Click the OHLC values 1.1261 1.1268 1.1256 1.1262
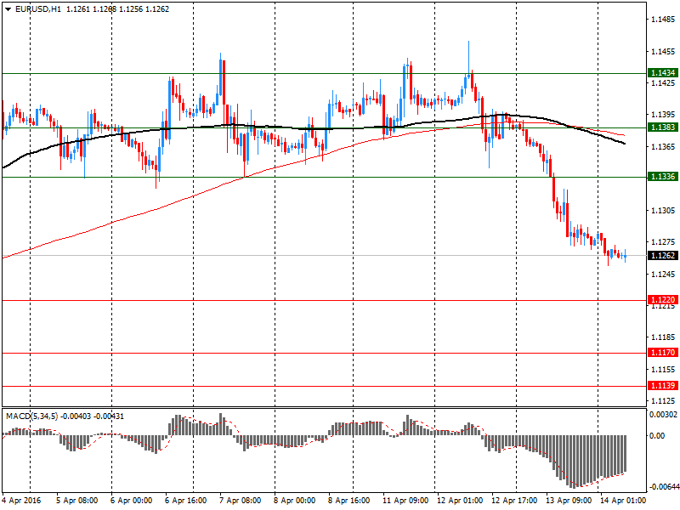680x510 pixels. click(117, 9)
